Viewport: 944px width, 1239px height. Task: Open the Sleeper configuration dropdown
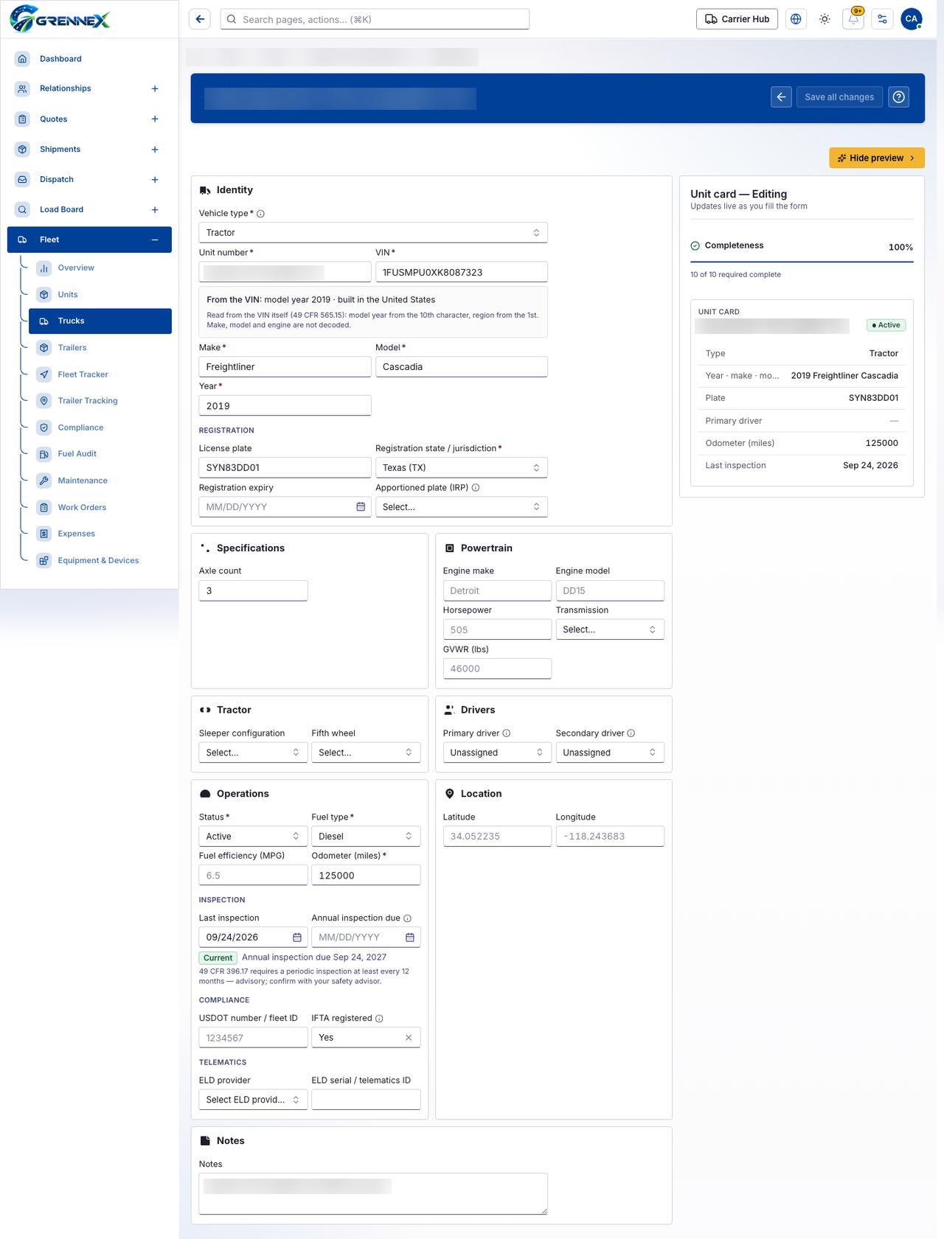point(253,753)
